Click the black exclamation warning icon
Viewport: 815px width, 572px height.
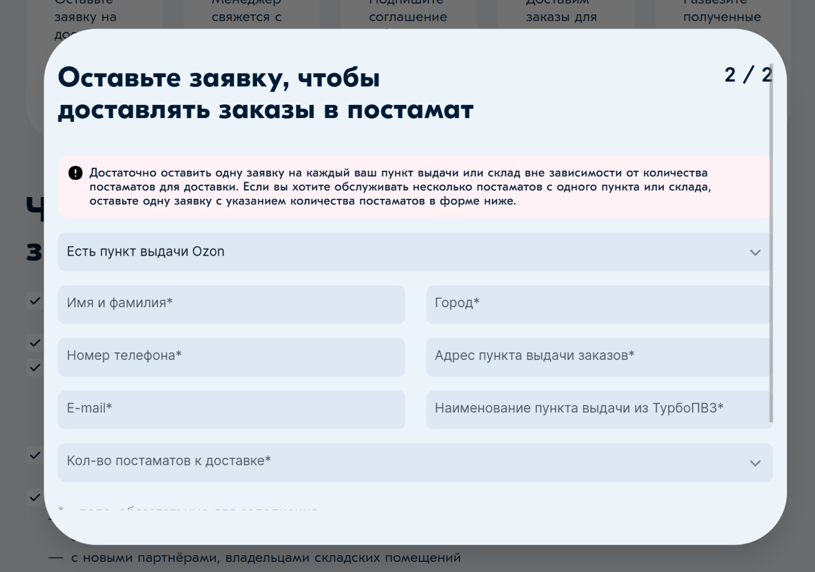pos(75,172)
